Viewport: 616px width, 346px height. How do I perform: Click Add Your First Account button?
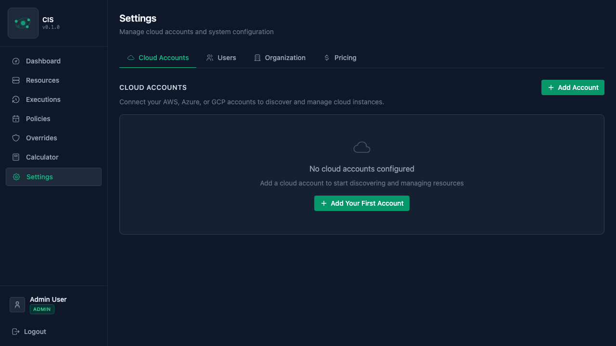362,203
